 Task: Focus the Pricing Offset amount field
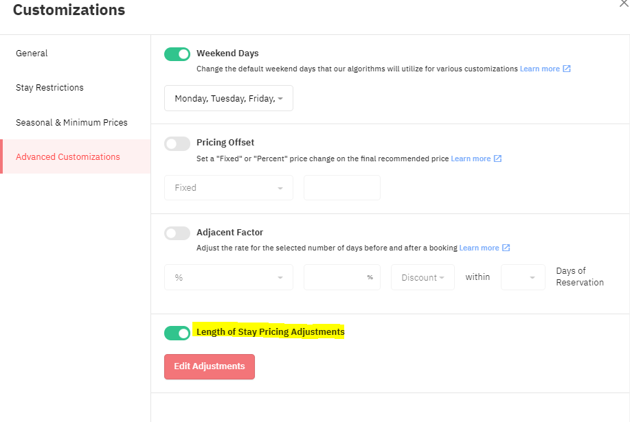point(342,188)
